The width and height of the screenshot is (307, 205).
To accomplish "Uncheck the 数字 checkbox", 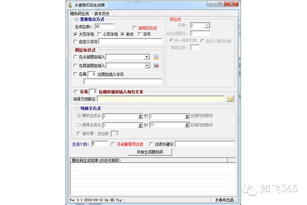I will (123, 34).
